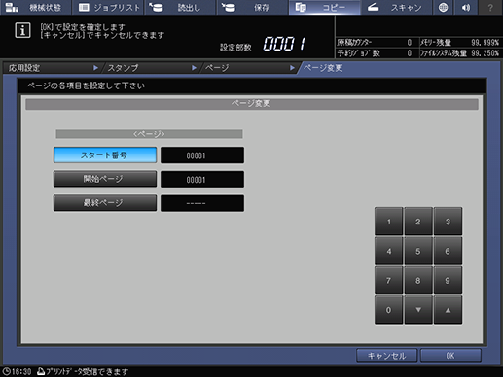The image size is (503, 377).
Task: Tap keypad digit 6
Action: pyautogui.click(x=448, y=251)
